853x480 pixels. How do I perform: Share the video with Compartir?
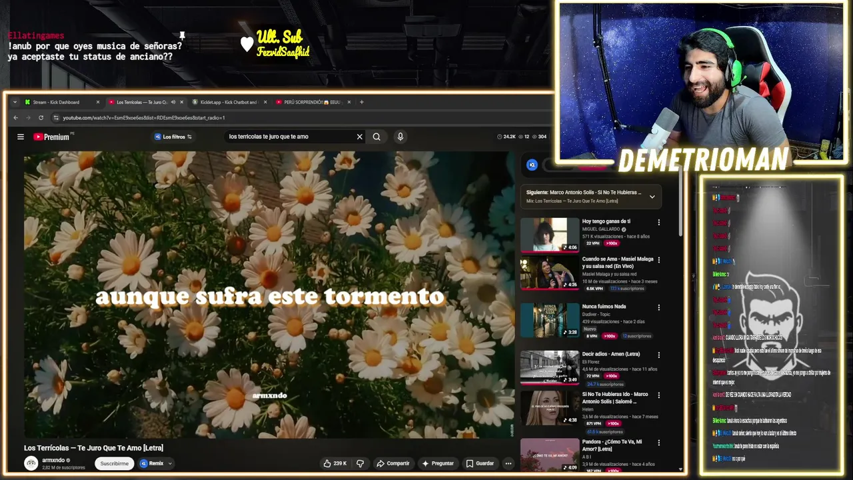click(x=393, y=463)
